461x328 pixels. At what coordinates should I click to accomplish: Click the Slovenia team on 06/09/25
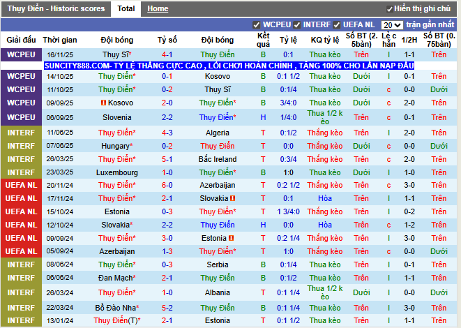pyautogui.click(x=116, y=117)
